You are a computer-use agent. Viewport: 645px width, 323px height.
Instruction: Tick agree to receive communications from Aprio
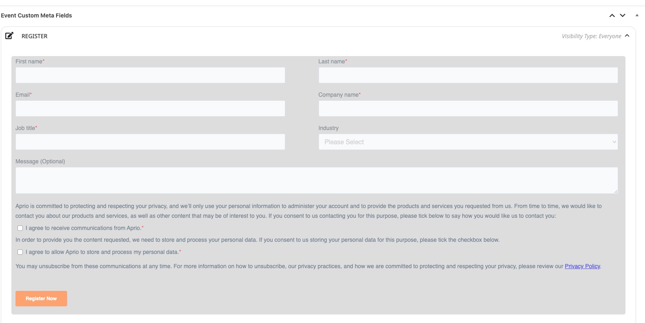tap(20, 228)
